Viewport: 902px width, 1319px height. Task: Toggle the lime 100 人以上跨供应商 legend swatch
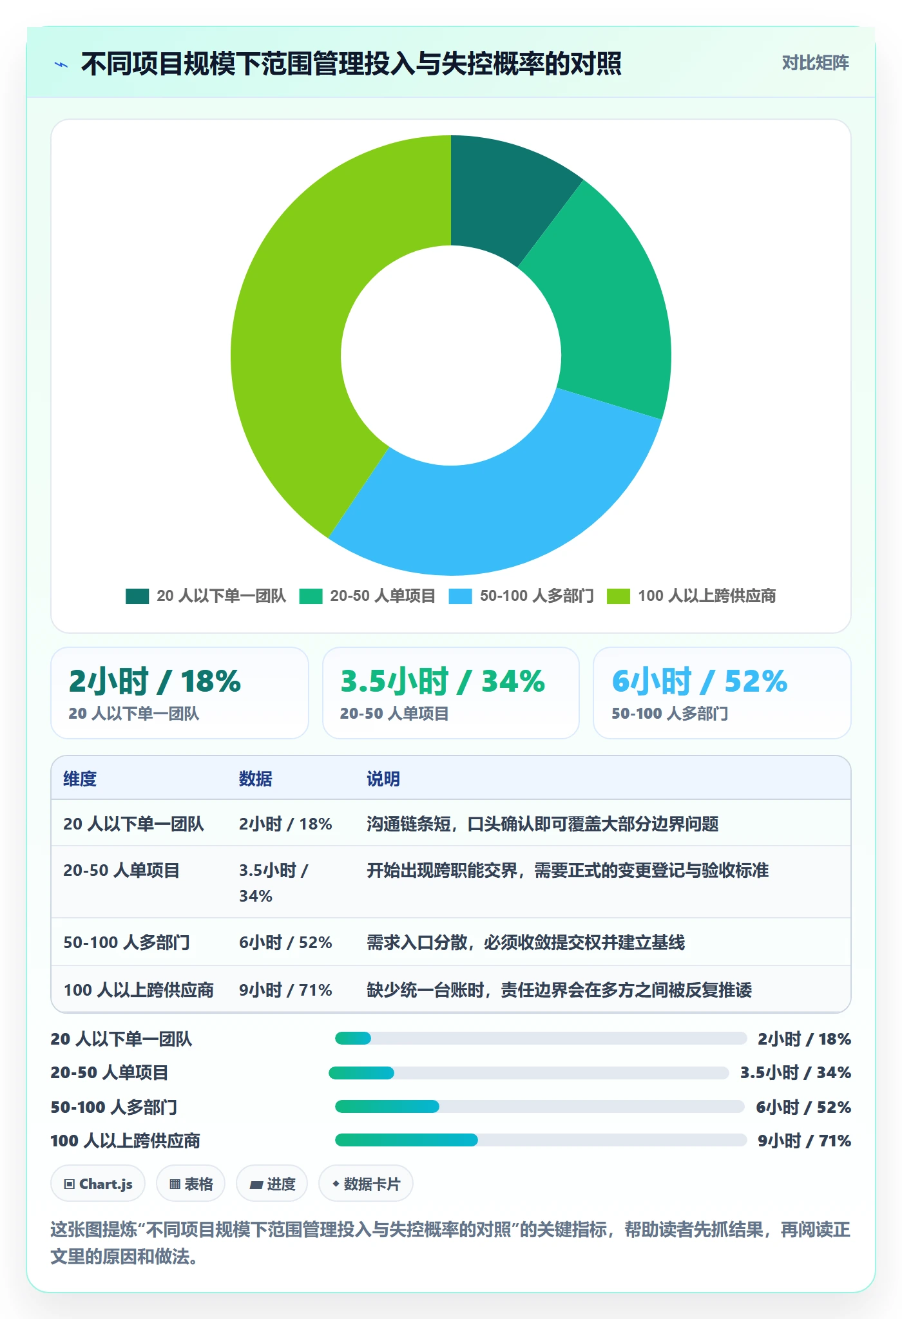pyautogui.click(x=619, y=596)
